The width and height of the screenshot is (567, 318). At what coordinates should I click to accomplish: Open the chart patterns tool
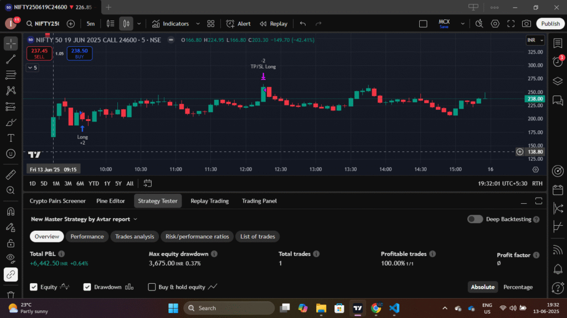pos(11,91)
